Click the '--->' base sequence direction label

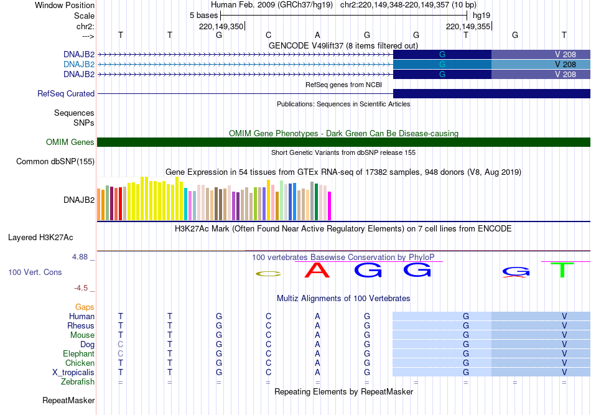point(88,36)
